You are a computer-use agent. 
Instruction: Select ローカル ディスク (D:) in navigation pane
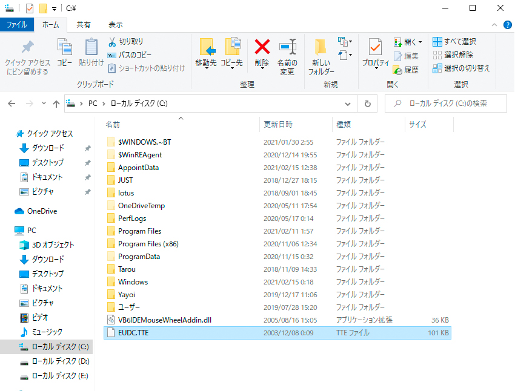(55, 361)
